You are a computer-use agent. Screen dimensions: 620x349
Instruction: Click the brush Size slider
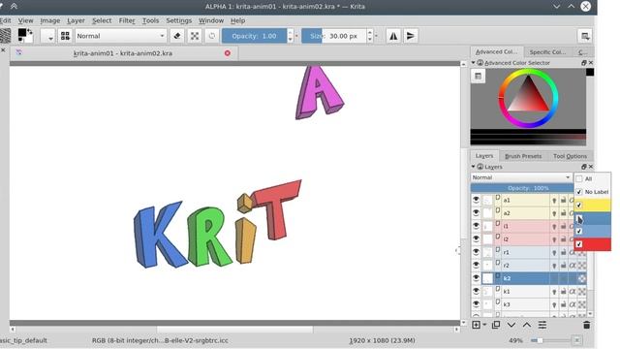pyautogui.click(x=334, y=36)
